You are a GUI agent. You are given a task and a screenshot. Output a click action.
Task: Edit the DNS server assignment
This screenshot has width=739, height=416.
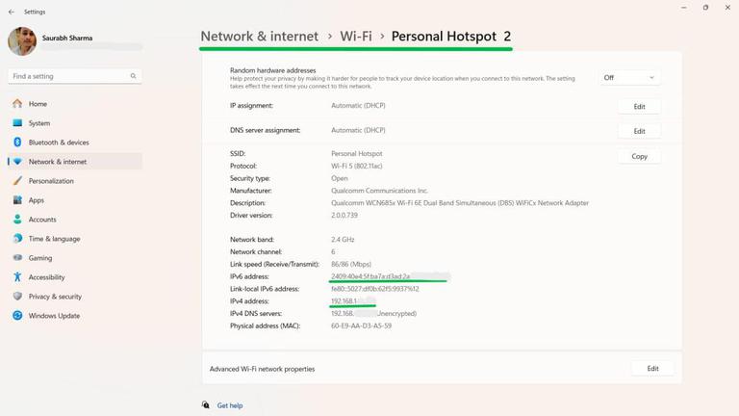[639, 131]
